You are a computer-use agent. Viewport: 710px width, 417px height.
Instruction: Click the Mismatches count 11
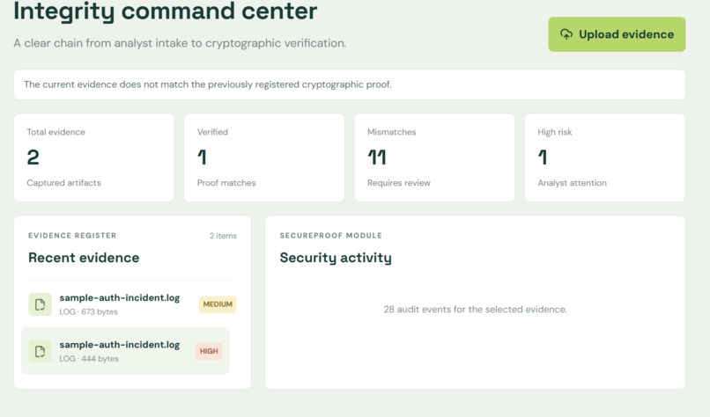click(377, 157)
